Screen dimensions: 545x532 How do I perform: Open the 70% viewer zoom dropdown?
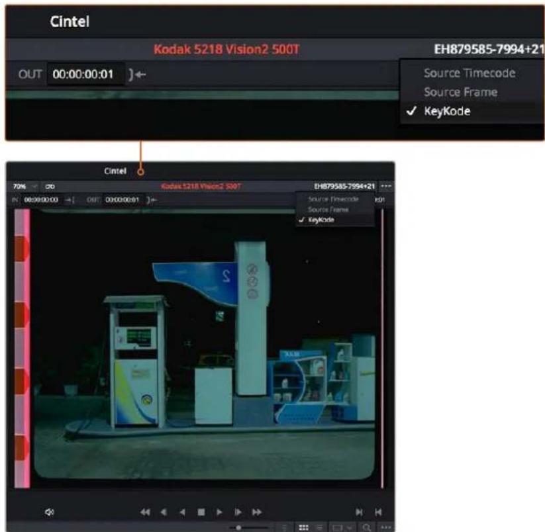click(25, 187)
